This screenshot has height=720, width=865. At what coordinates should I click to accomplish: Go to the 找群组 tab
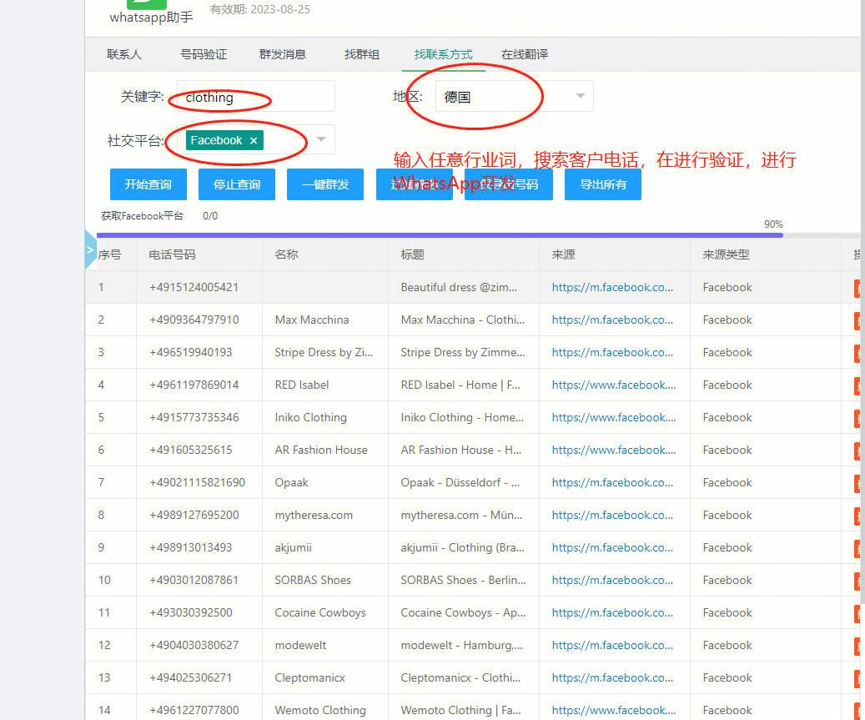(x=362, y=54)
